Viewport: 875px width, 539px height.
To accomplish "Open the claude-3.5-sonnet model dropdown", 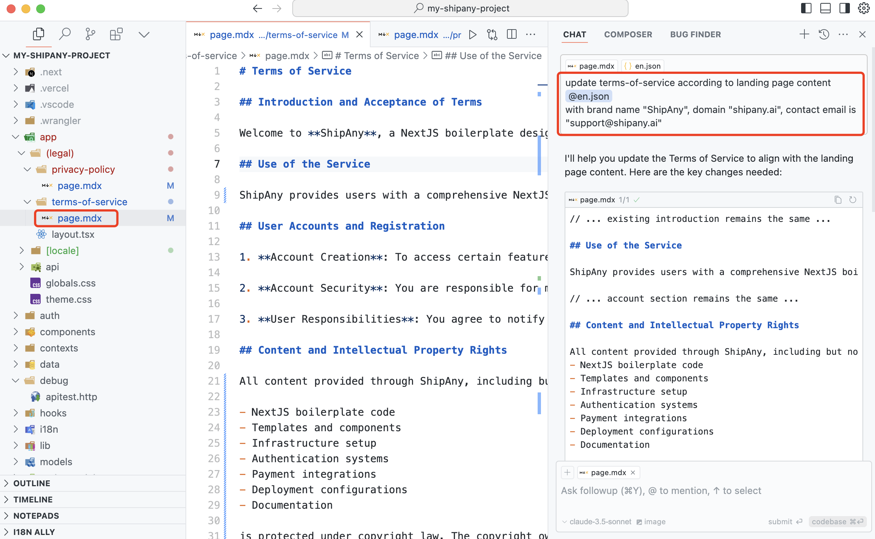I will [597, 522].
